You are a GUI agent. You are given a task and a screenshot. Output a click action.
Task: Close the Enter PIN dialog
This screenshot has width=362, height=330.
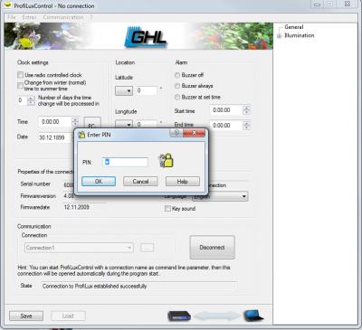pos(194,133)
